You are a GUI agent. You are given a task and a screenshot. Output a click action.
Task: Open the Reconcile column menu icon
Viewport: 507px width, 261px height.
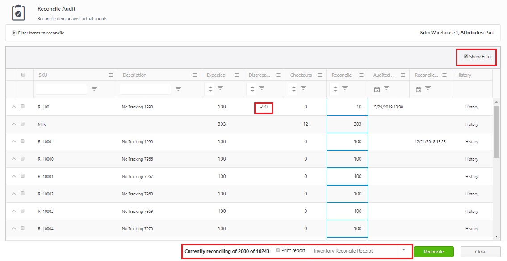pyautogui.click(x=361, y=75)
